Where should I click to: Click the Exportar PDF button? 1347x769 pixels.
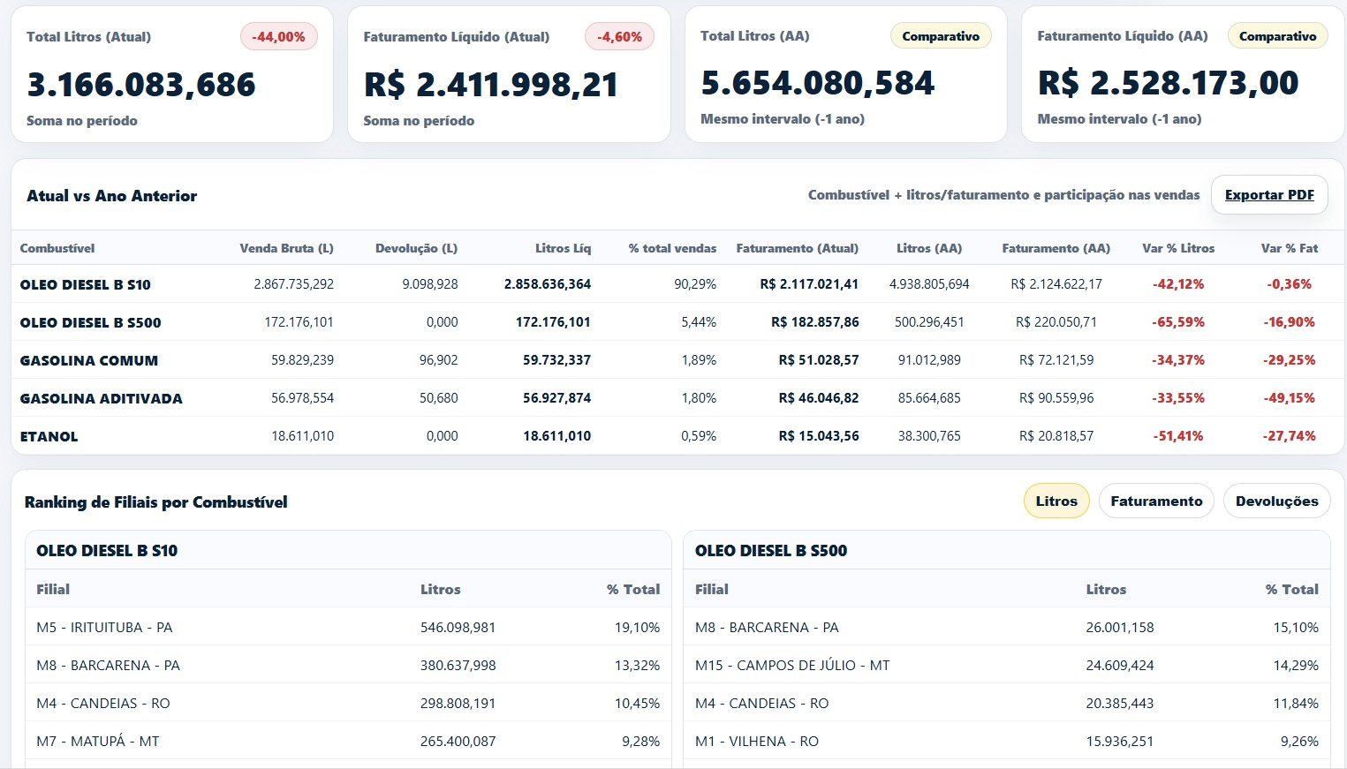tap(1268, 194)
